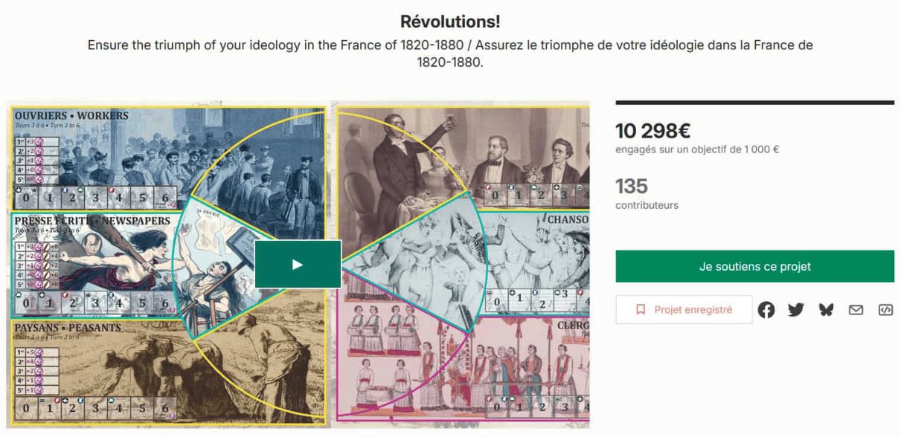Click the 10 298€ pledged amount
This screenshot has height=446, width=901.
tap(652, 131)
